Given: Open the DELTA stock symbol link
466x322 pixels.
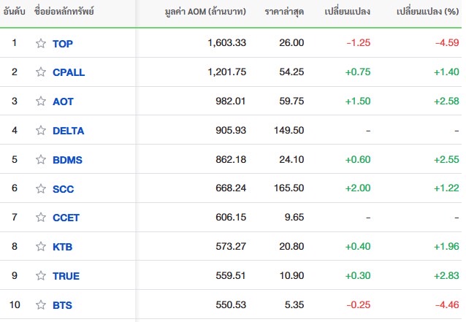Looking at the screenshot, I should pos(69,131).
